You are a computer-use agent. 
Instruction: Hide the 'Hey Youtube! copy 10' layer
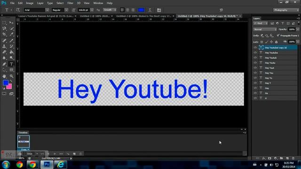click(x=255, y=47)
